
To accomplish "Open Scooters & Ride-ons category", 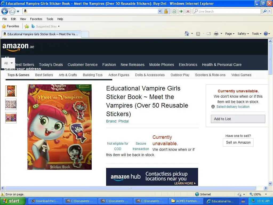I will (210, 75).
